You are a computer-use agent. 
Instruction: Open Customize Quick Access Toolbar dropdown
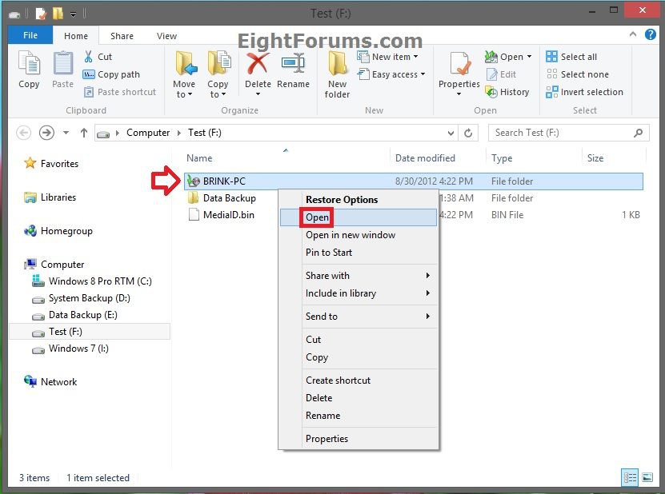click(74, 14)
